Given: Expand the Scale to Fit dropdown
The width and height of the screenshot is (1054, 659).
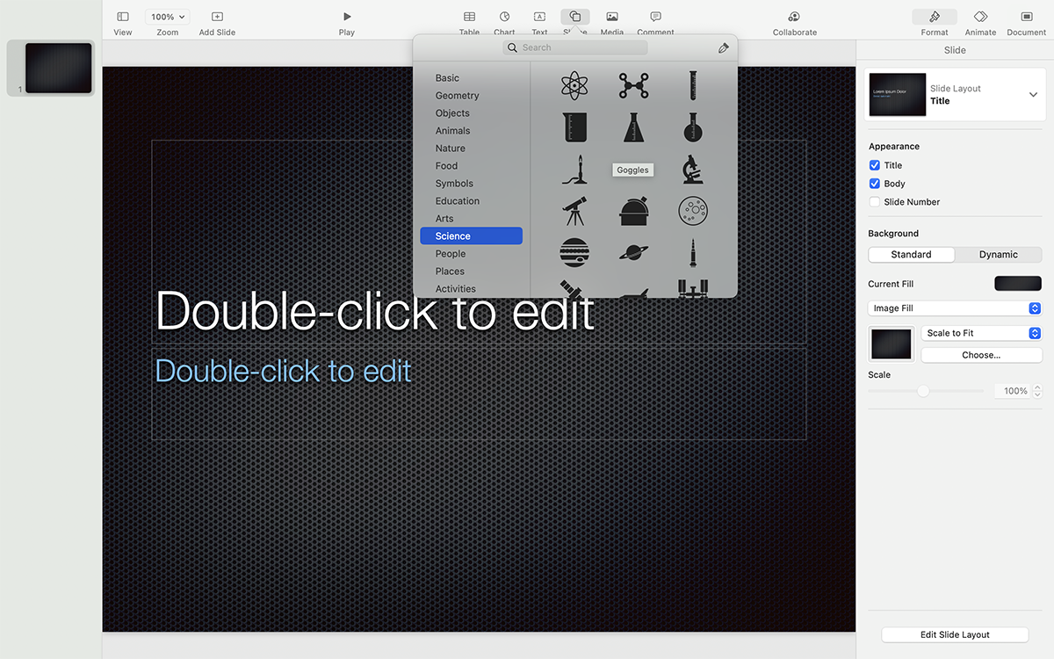Looking at the screenshot, I should click(981, 333).
